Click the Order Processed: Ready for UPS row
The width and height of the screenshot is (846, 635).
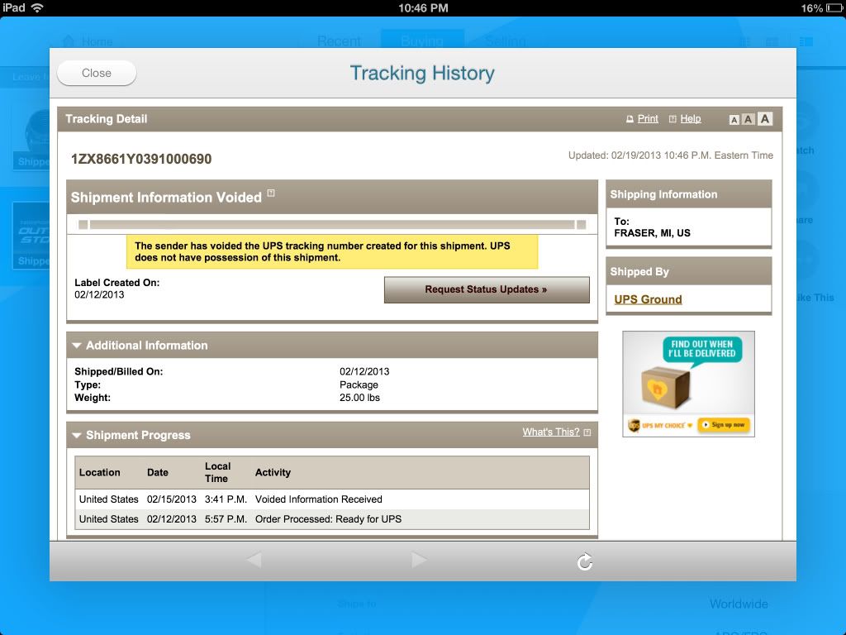pos(332,519)
